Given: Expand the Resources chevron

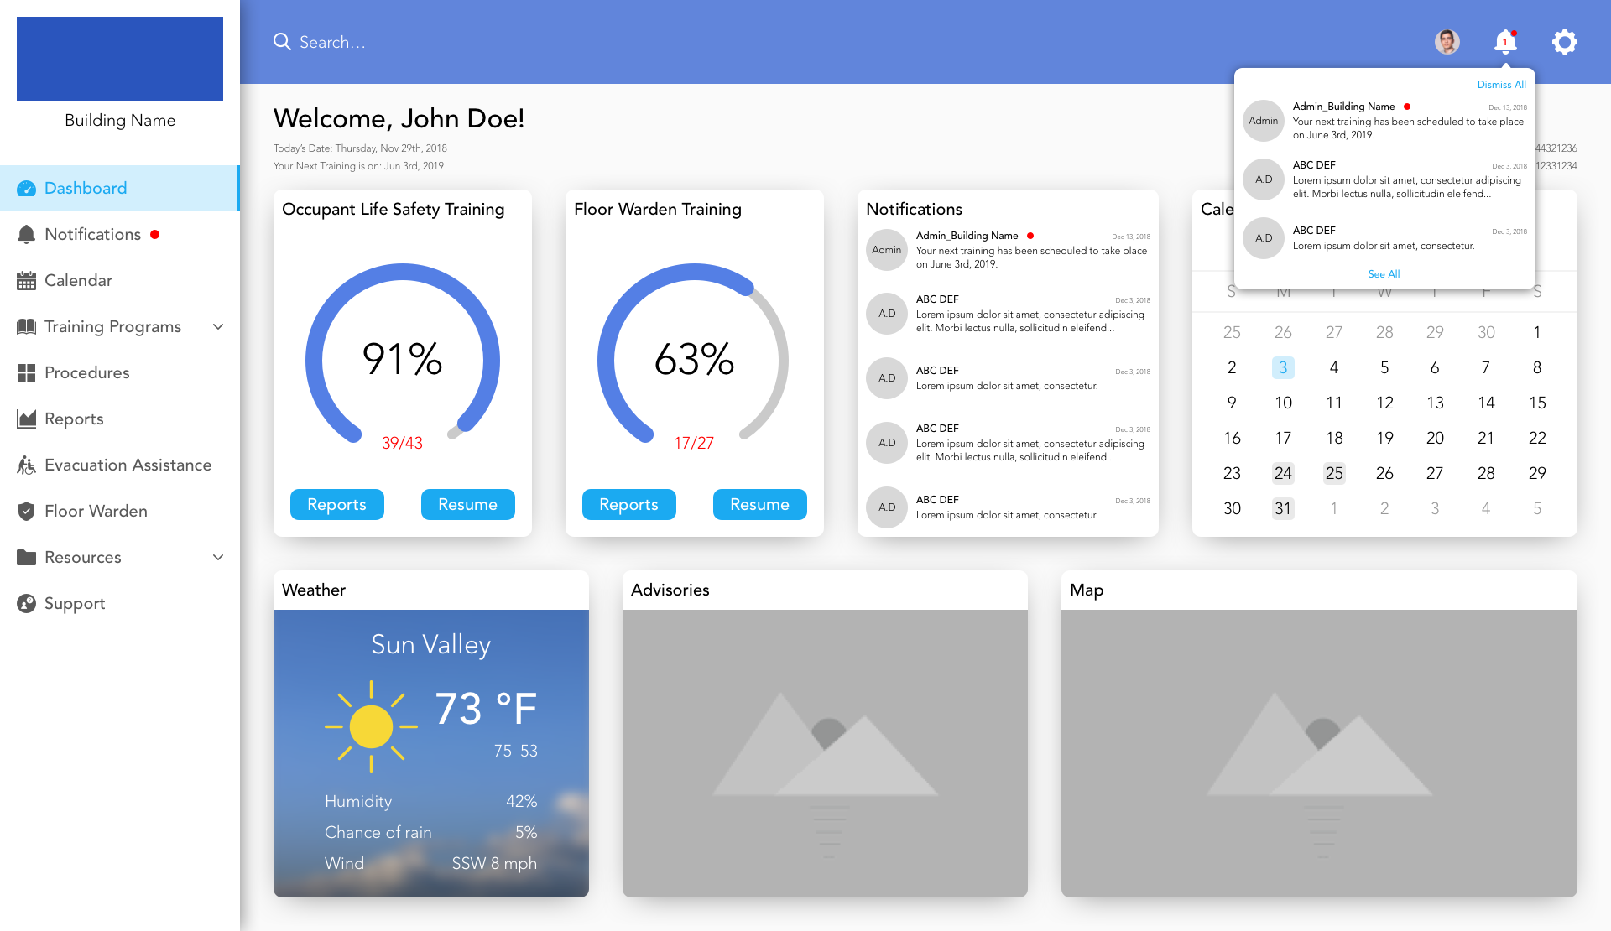Looking at the screenshot, I should [218, 558].
